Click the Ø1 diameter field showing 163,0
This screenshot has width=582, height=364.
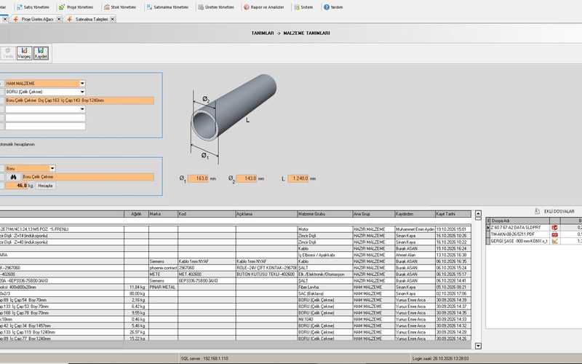198,178
